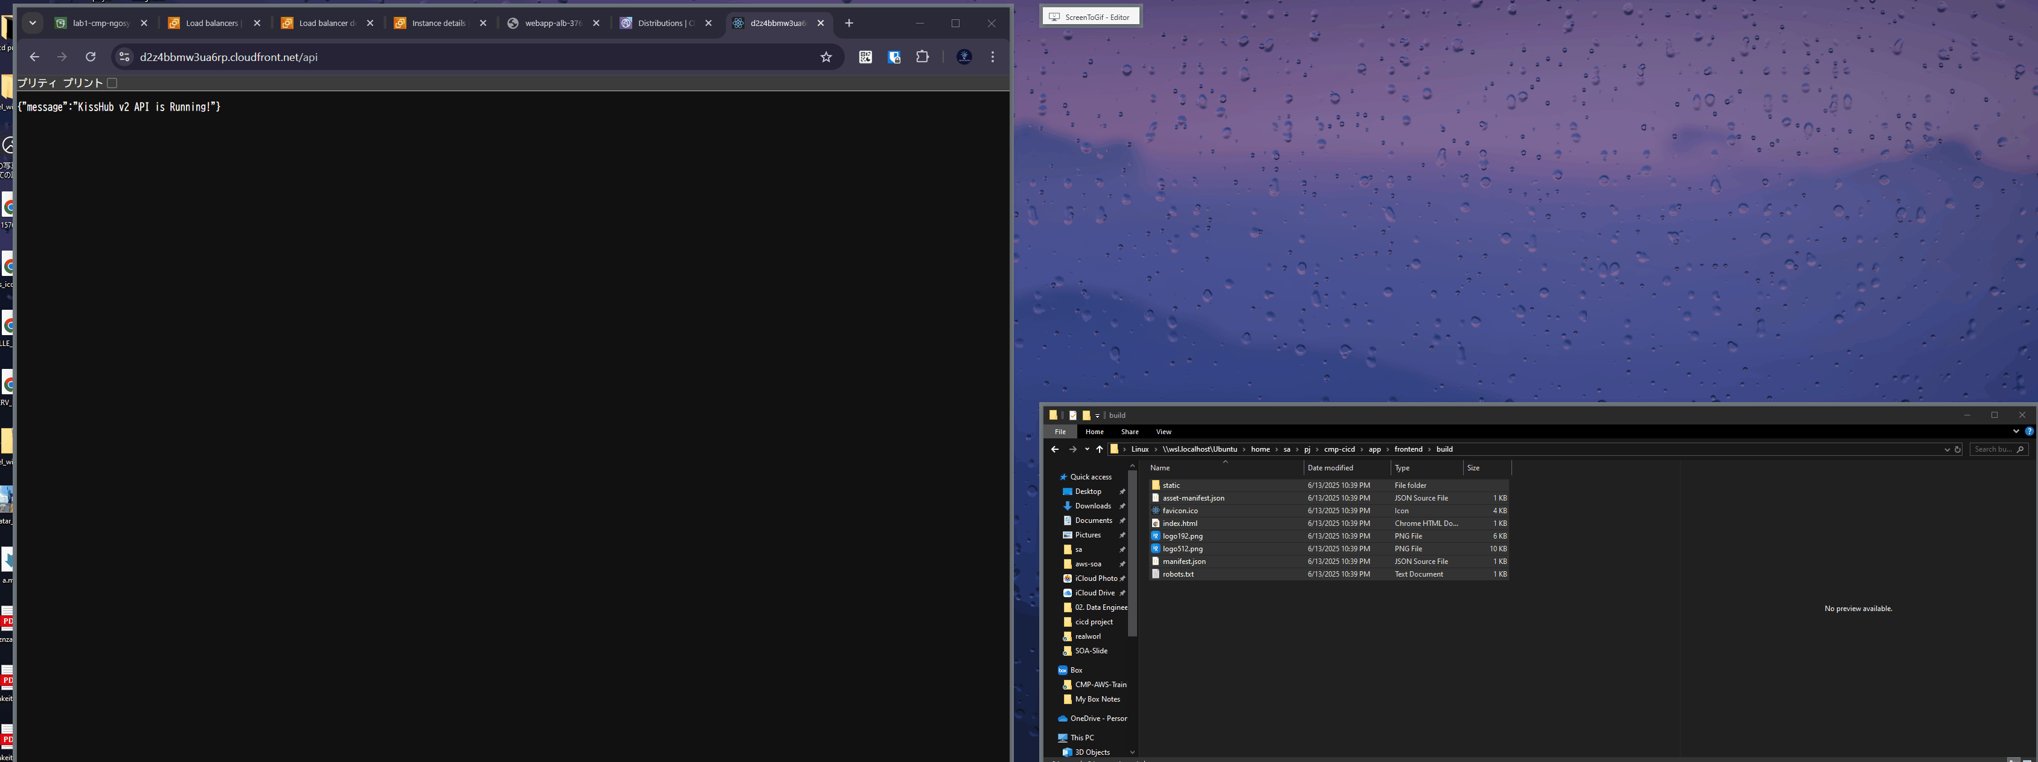Reload the CloudFront API page
The height and width of the screenshot is (762, 2038).
coord(90,57)
